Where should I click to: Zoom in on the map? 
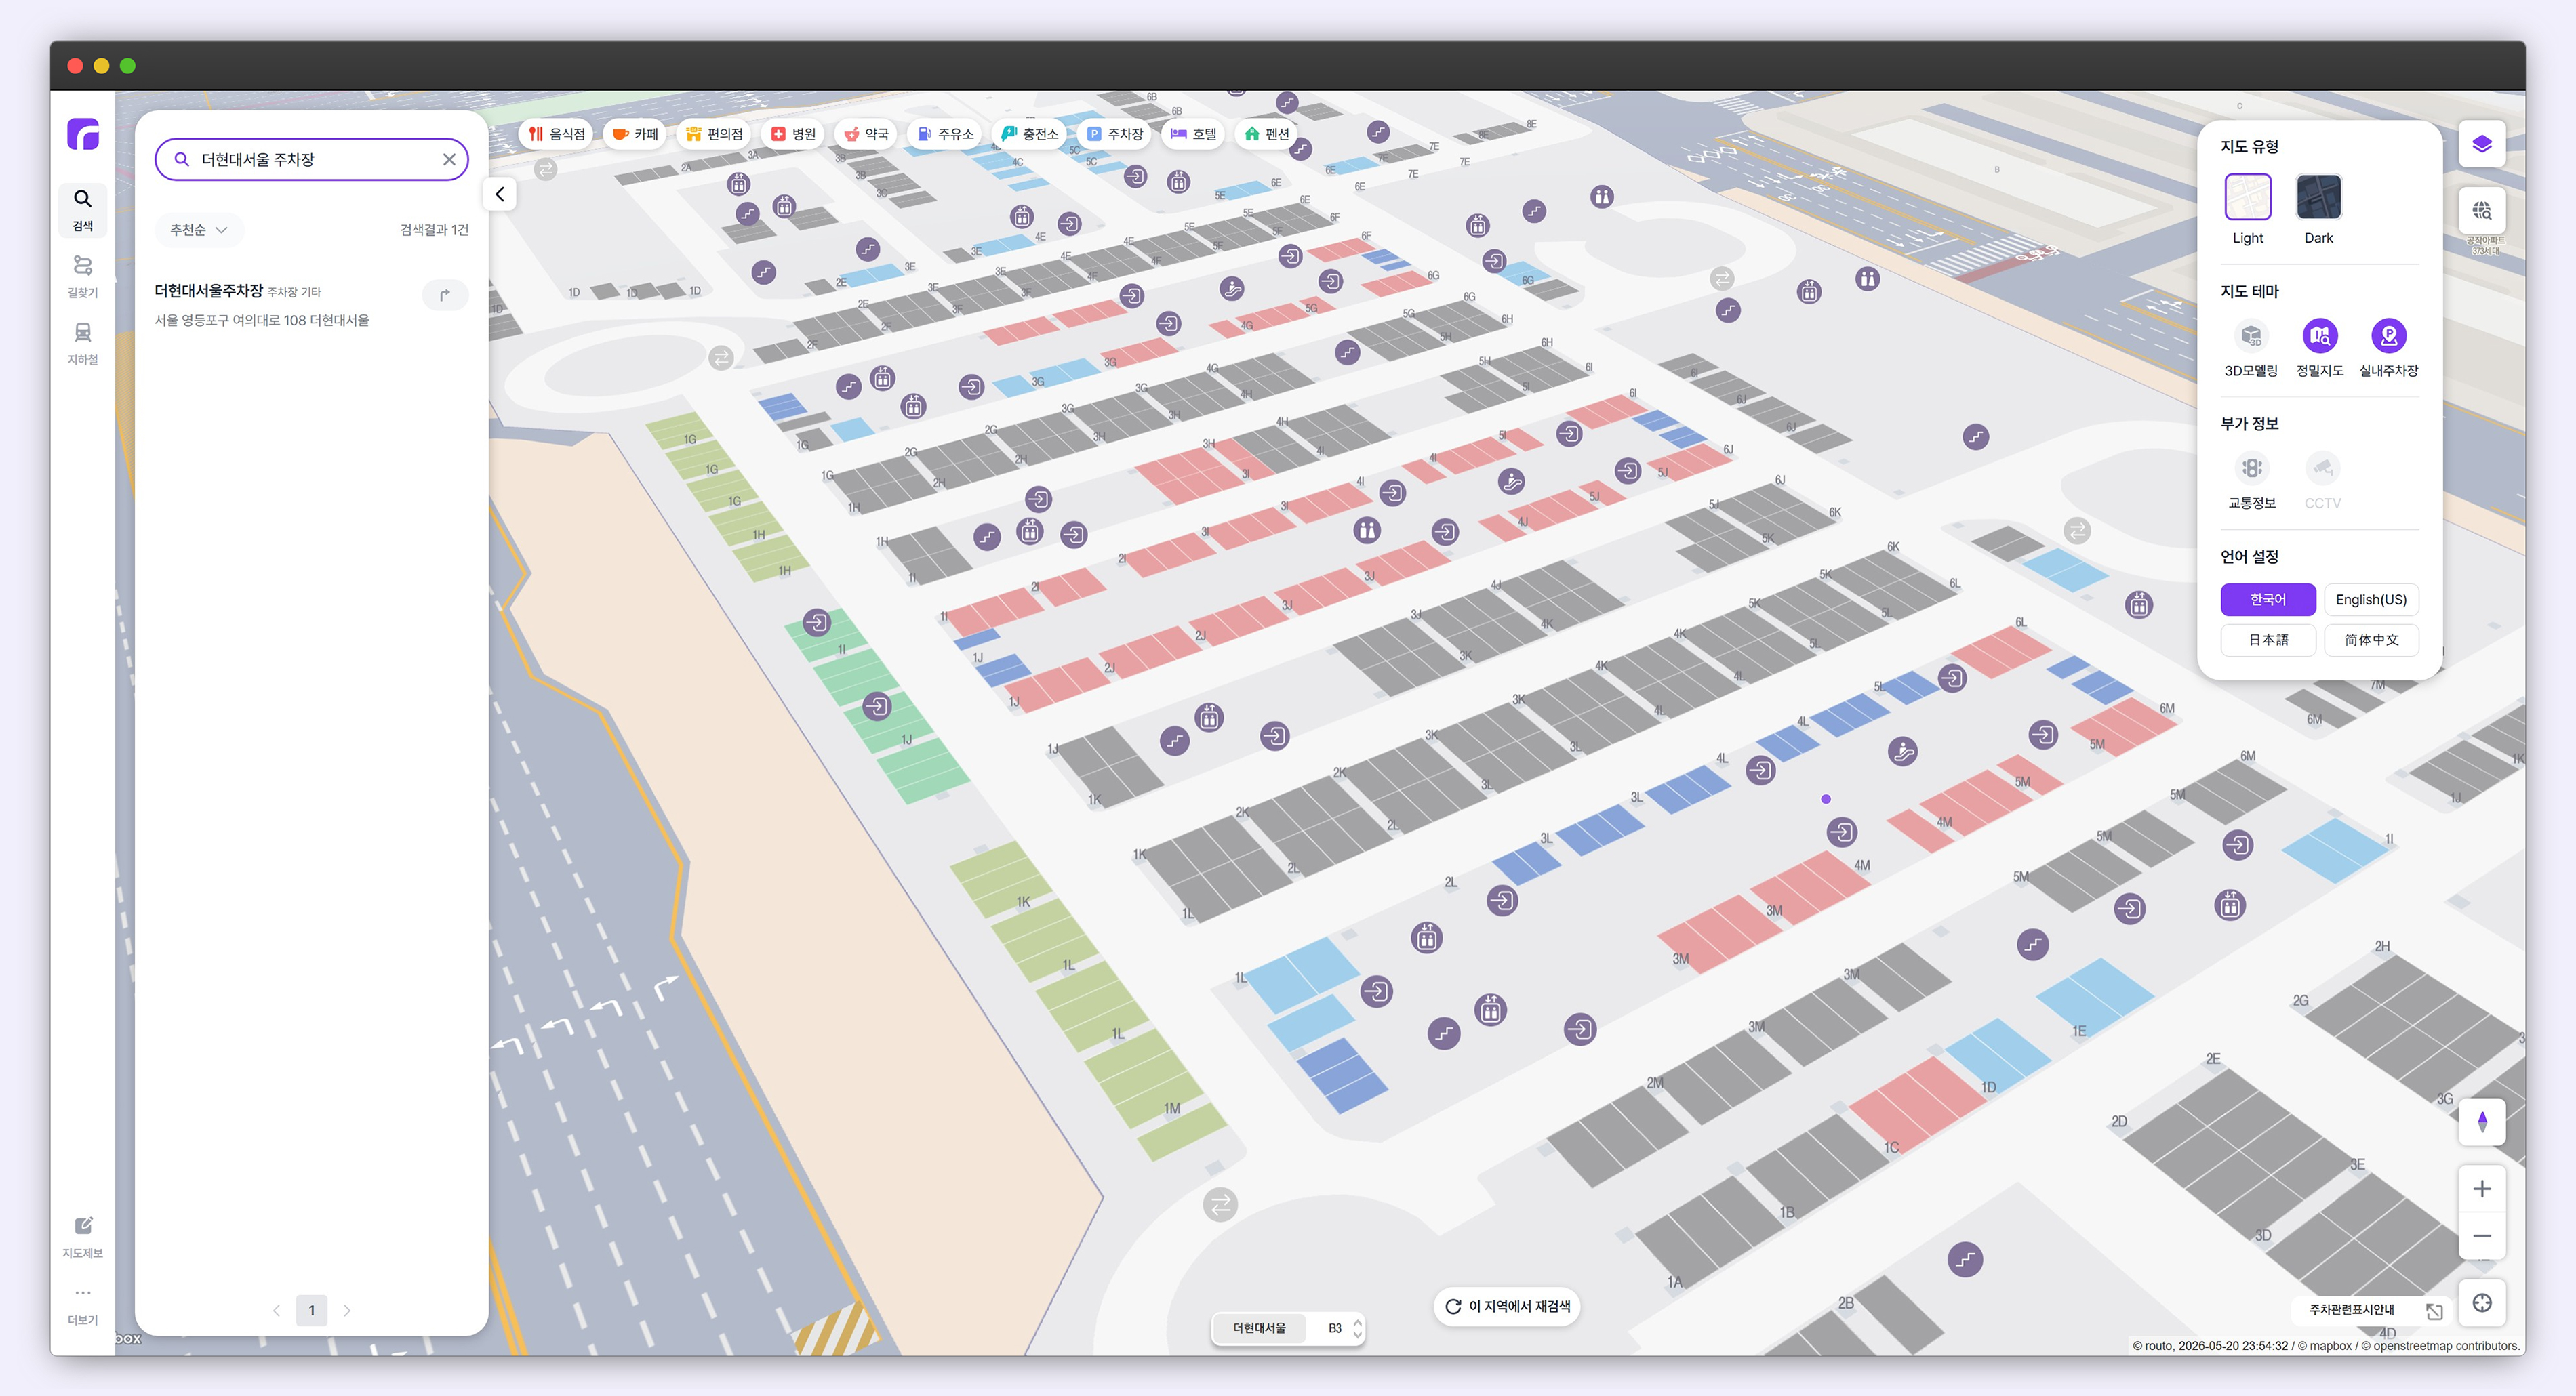point(2482,1189)
